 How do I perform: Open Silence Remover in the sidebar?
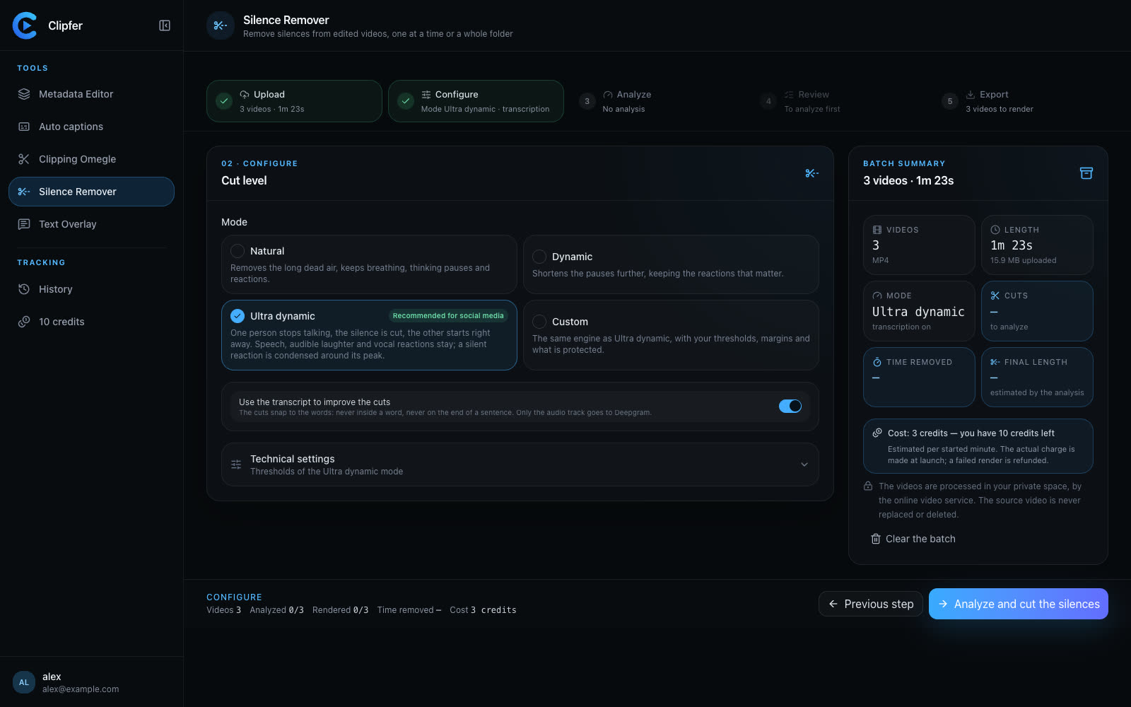91,192
